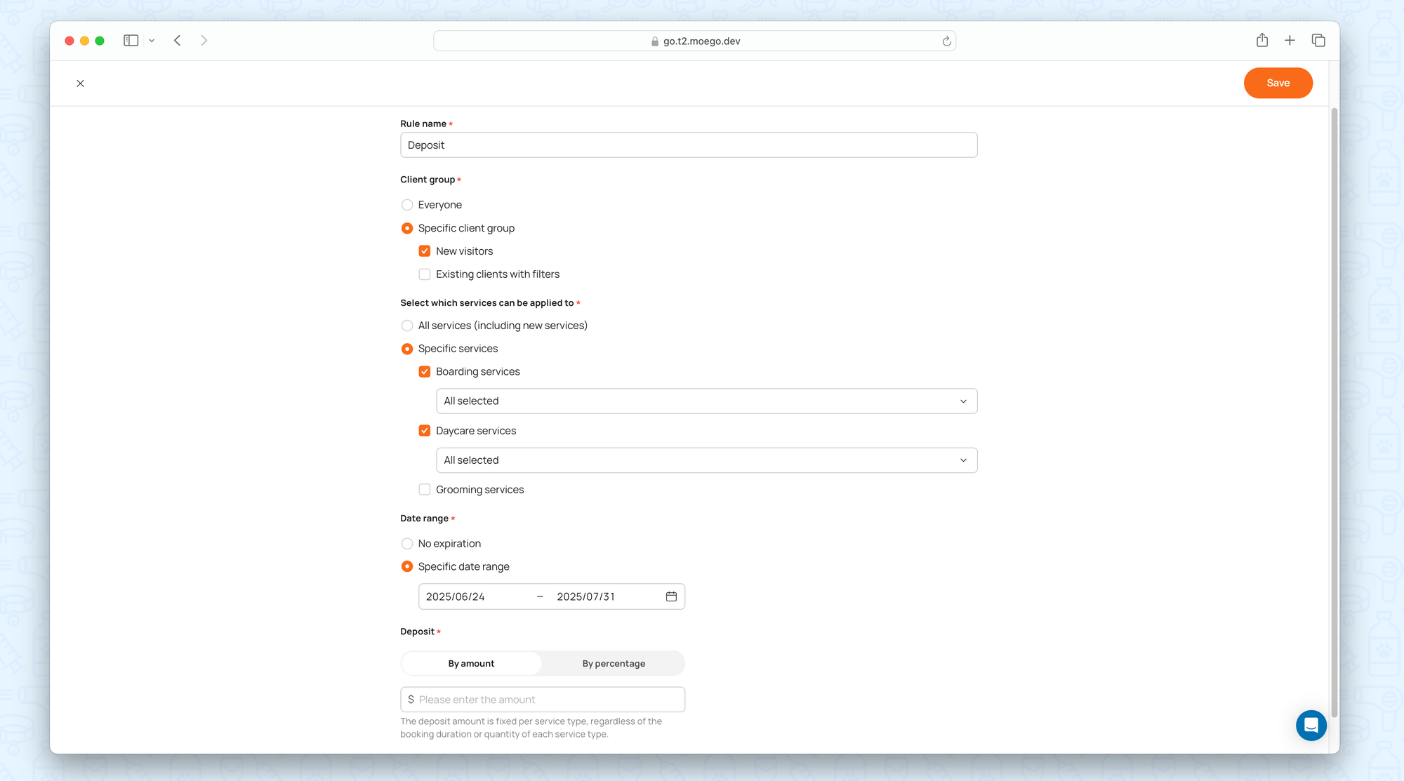
Task: Click the X icon to close form
Action: point(80,84)
